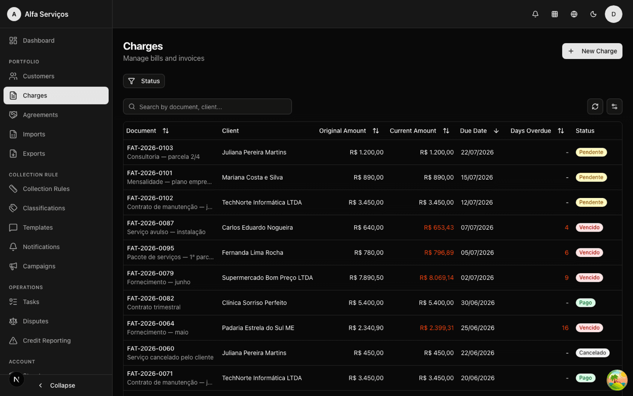Click the refresh table icon button
633x396 pixels.
click(595, 106)
